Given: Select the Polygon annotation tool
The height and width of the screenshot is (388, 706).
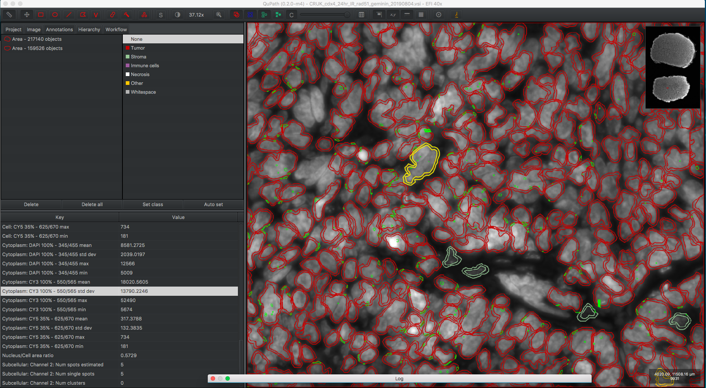Looking at the screenshot, I should pos(83,15).
